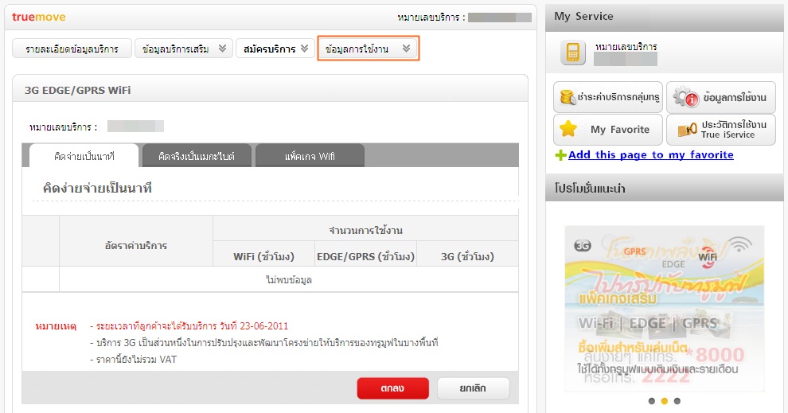Click the 3G EDGE/GPRS WiFi panel title
Viewport: 788px width, 413px height.
[x=78, y=91]
